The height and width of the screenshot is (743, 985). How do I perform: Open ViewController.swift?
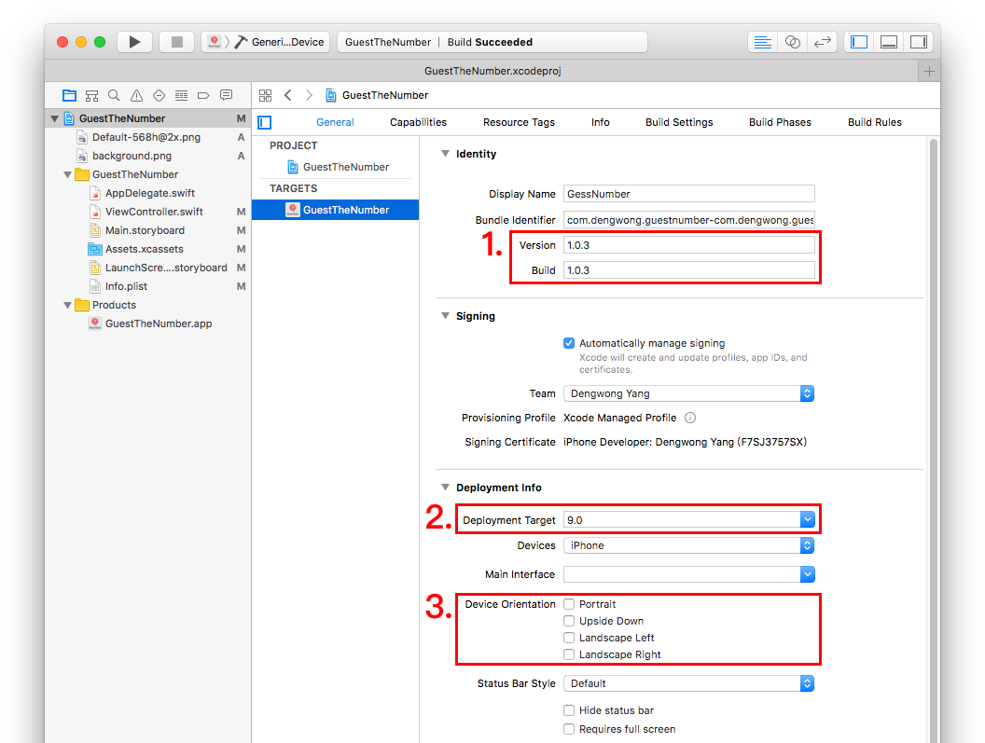click(154, 212)
